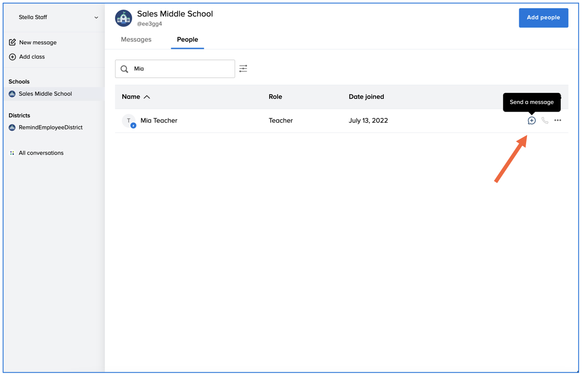
Task: Click the Date joined column header
Action: pyautogui.click(x=366, y=97)
